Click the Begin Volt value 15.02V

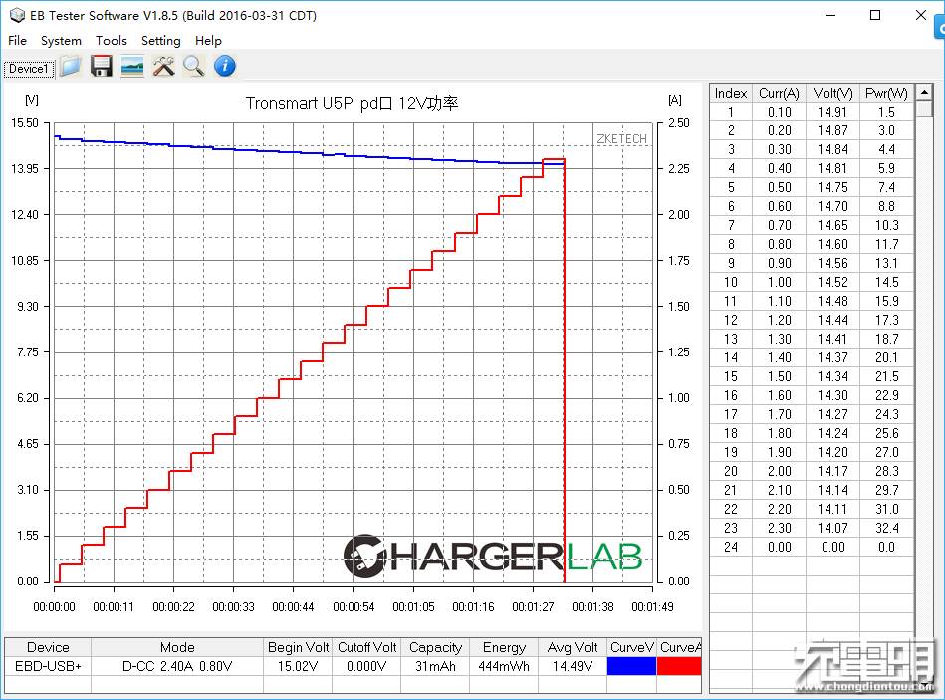[298, 666]
